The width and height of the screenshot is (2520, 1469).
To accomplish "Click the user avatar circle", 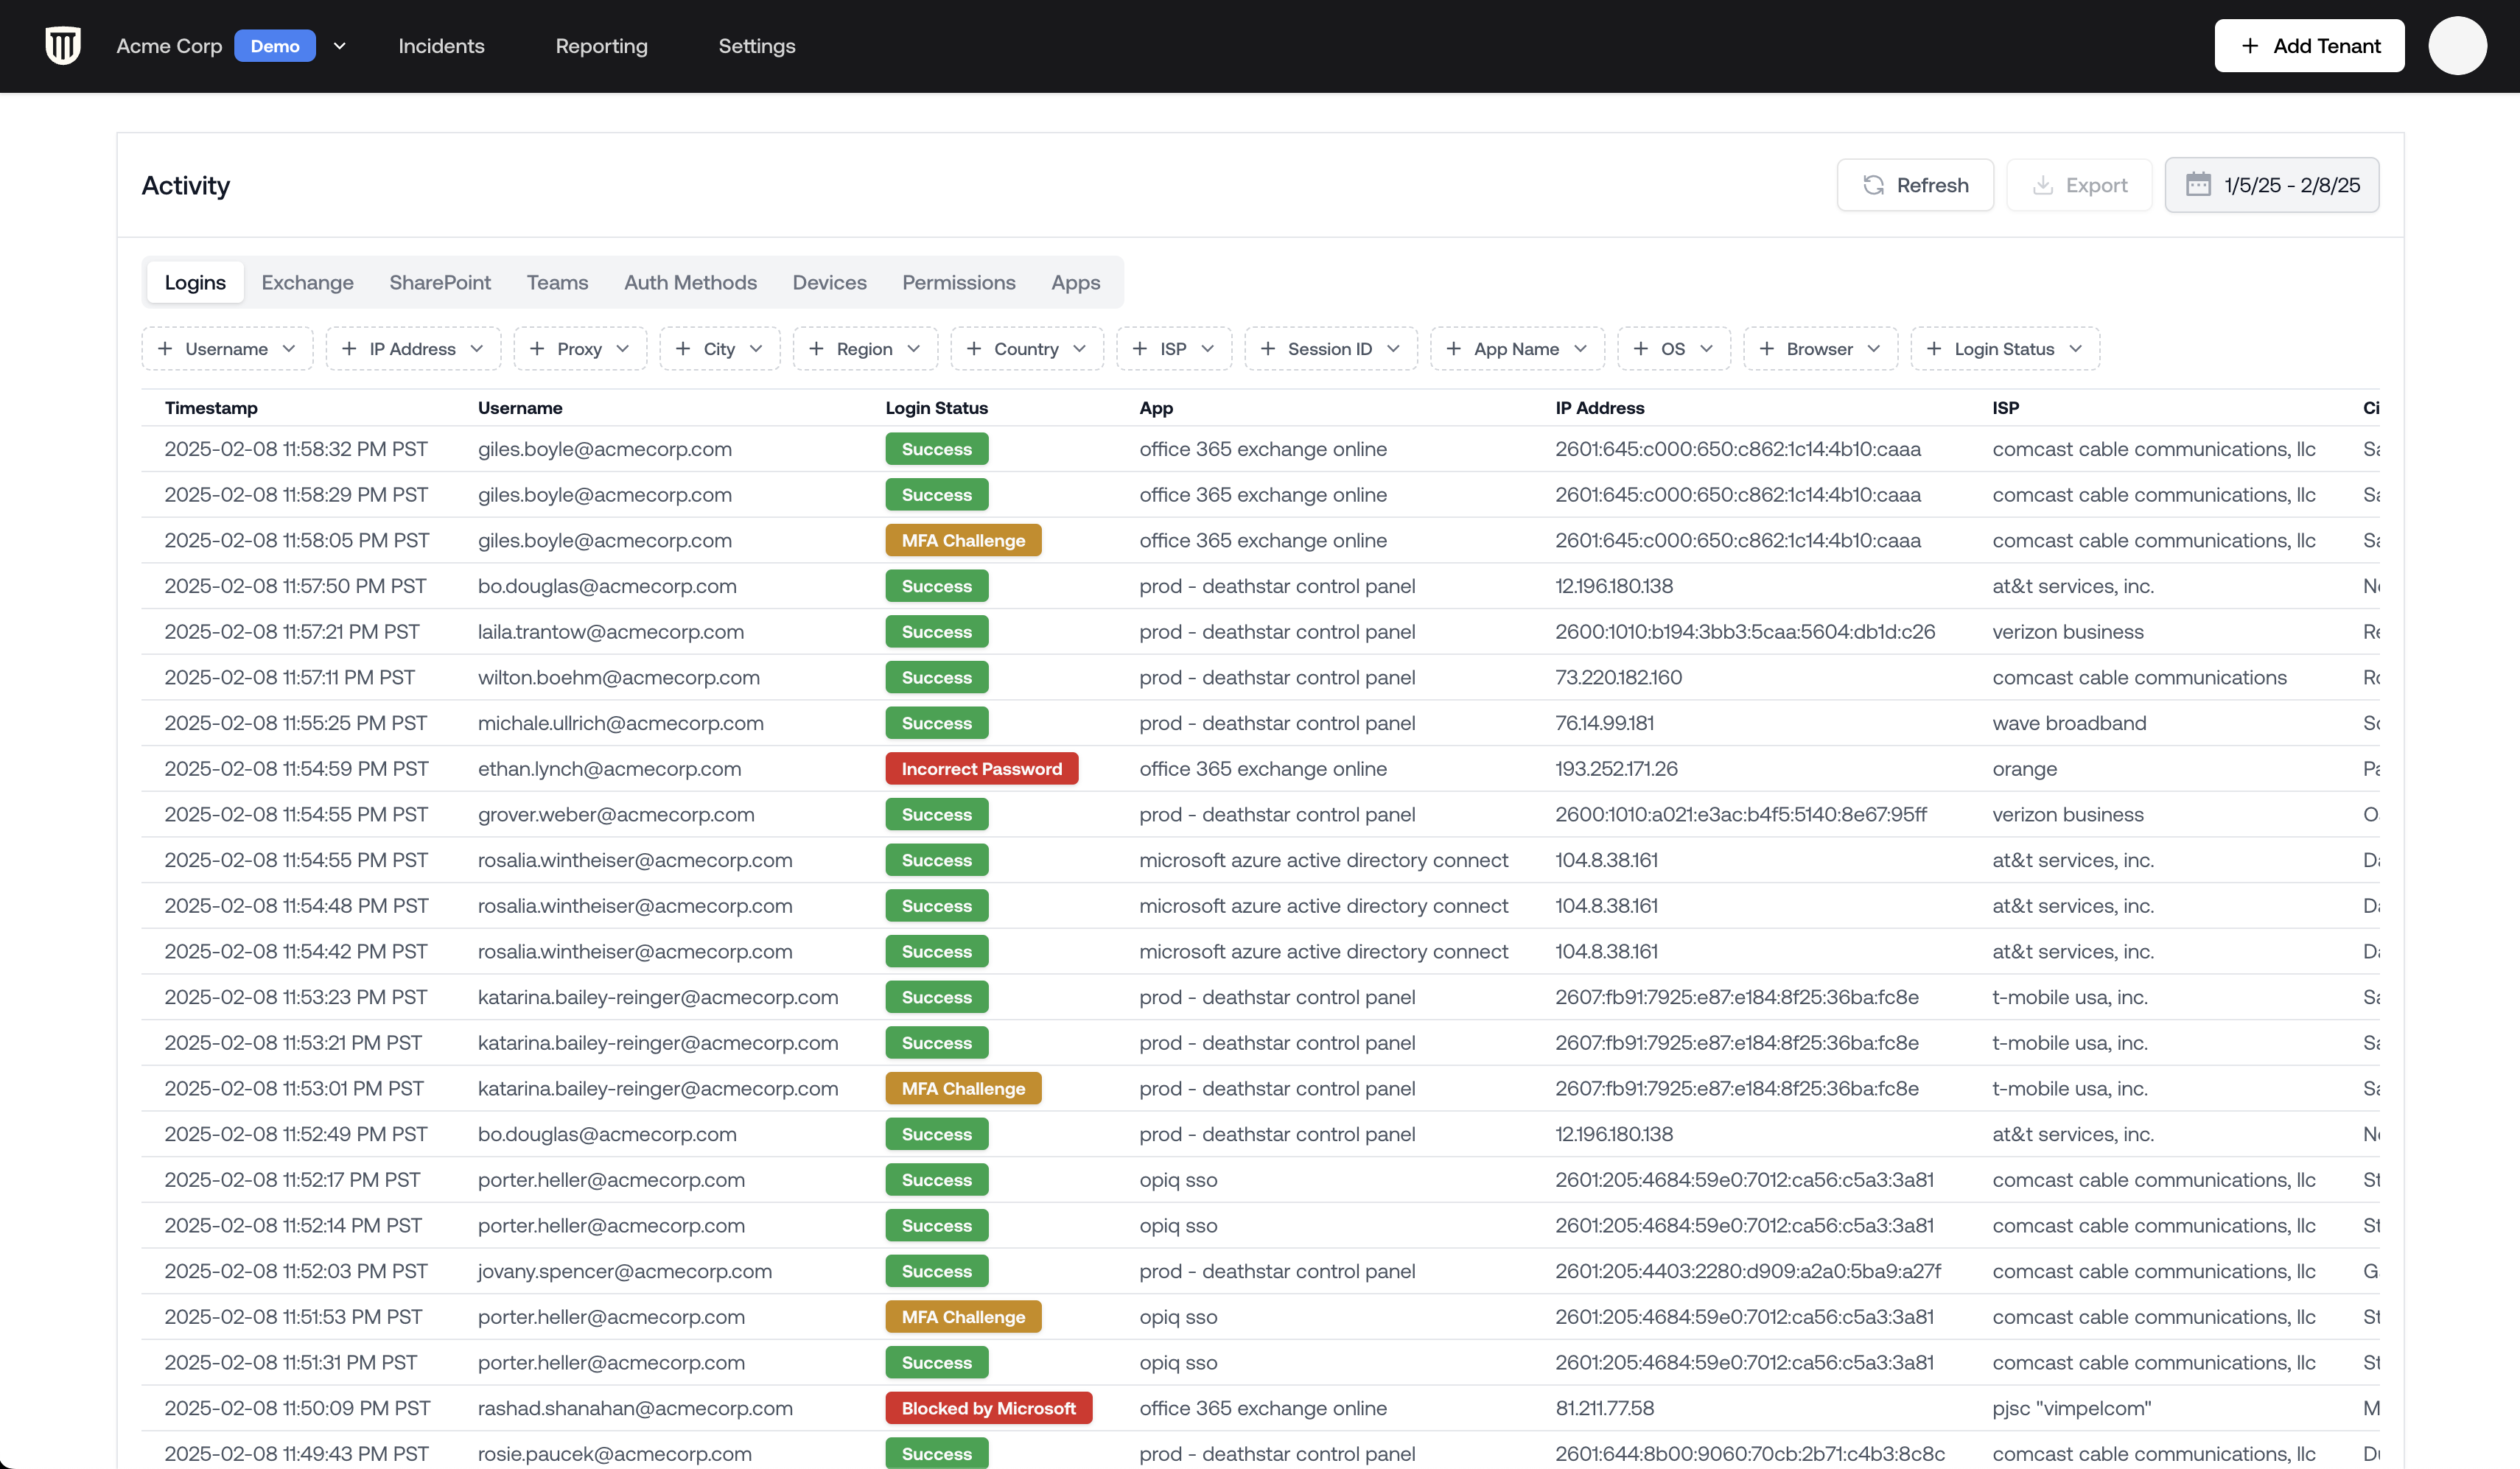I will [x=2457, y=46].
